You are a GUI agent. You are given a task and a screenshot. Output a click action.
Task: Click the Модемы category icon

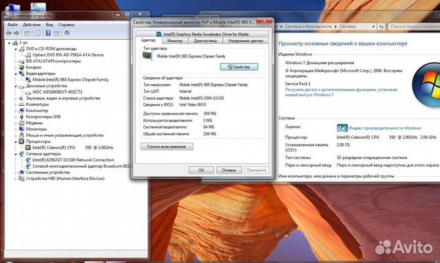[21, 123]
